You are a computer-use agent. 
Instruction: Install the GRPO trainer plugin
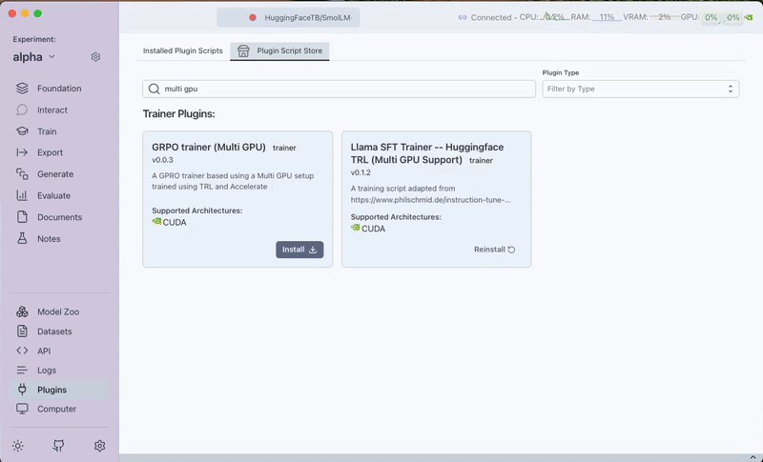[x=299, y=250]
